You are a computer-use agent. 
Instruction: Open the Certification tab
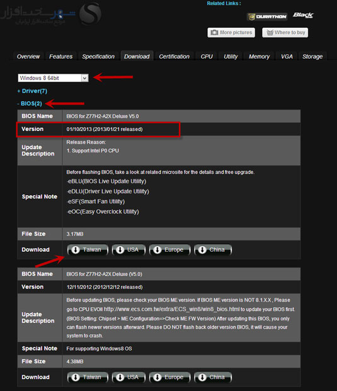coord(174,57)
